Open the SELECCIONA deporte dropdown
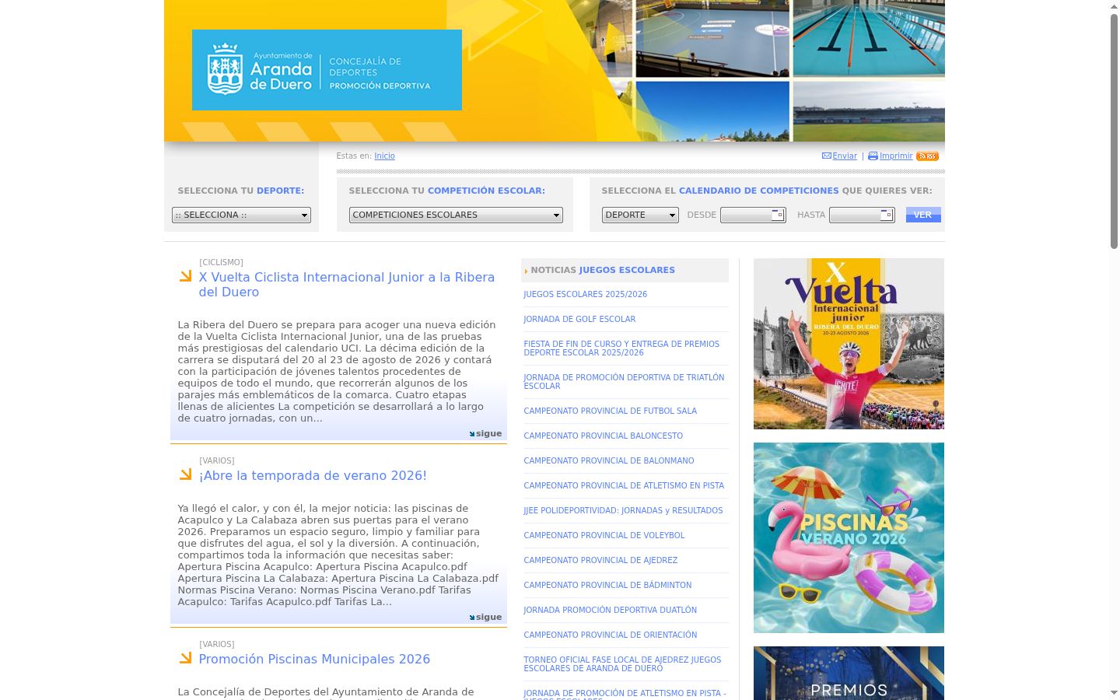The width and height of the screenshot is (1120, 700). coord(241,215)
